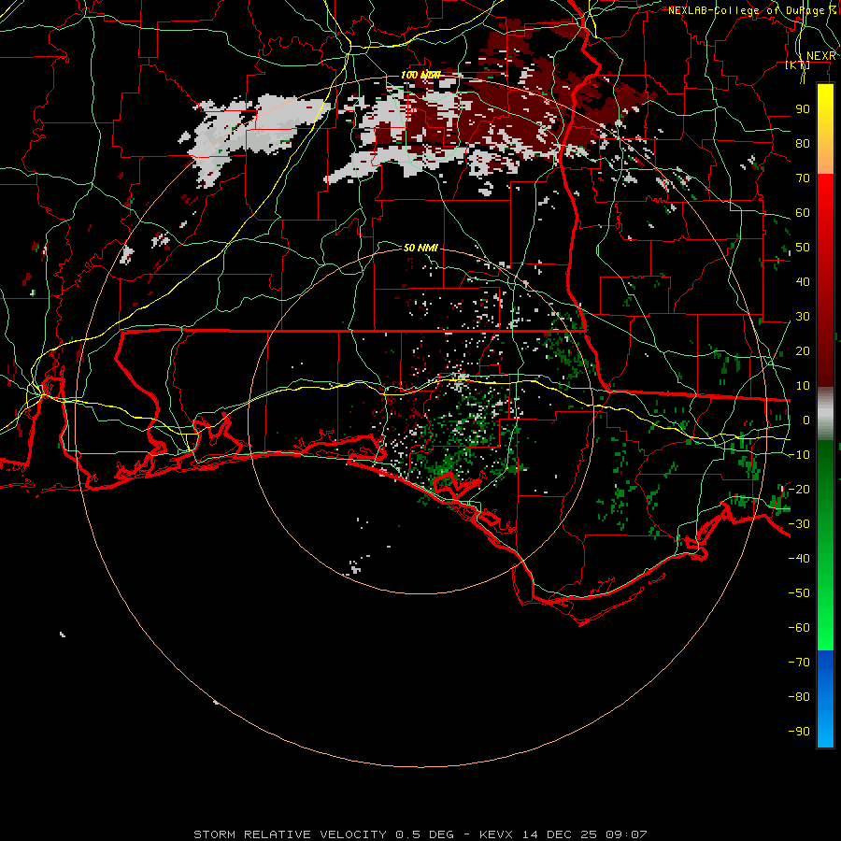The image size is (841, 841).
Task: Click the 30 value on velocity scale
Action: coord(803,317)
